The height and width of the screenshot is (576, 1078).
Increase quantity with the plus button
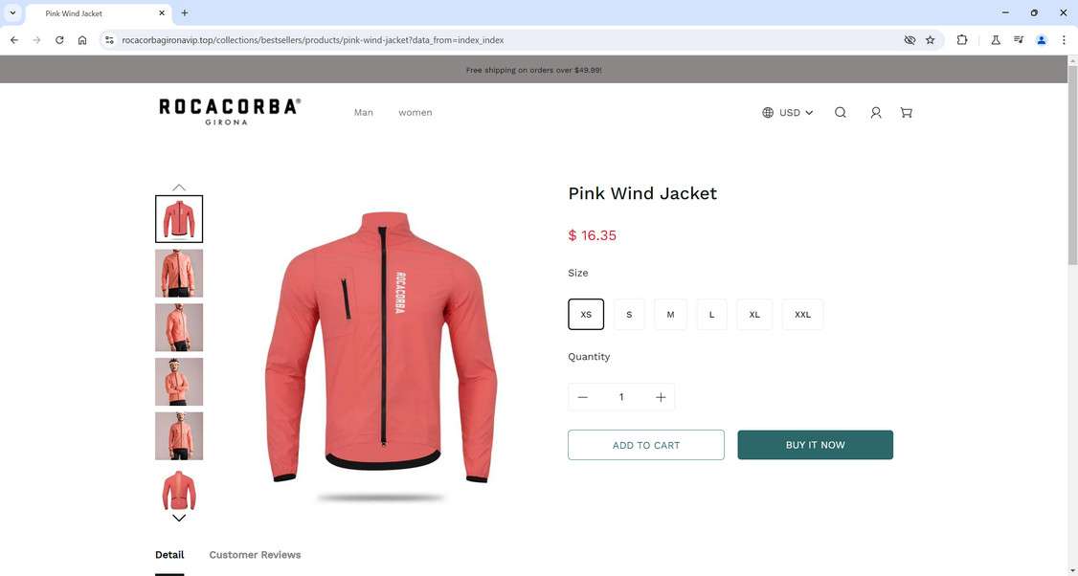(x=661, y=397)
